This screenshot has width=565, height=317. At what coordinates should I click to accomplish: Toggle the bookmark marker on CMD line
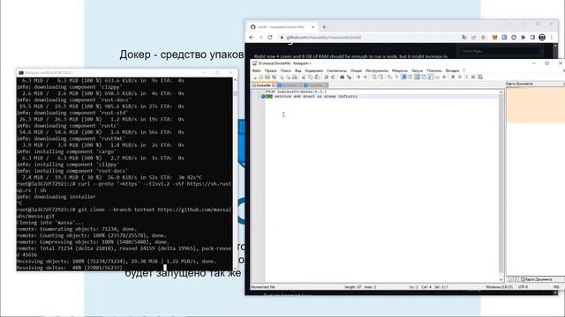click(x=263, y=96)
